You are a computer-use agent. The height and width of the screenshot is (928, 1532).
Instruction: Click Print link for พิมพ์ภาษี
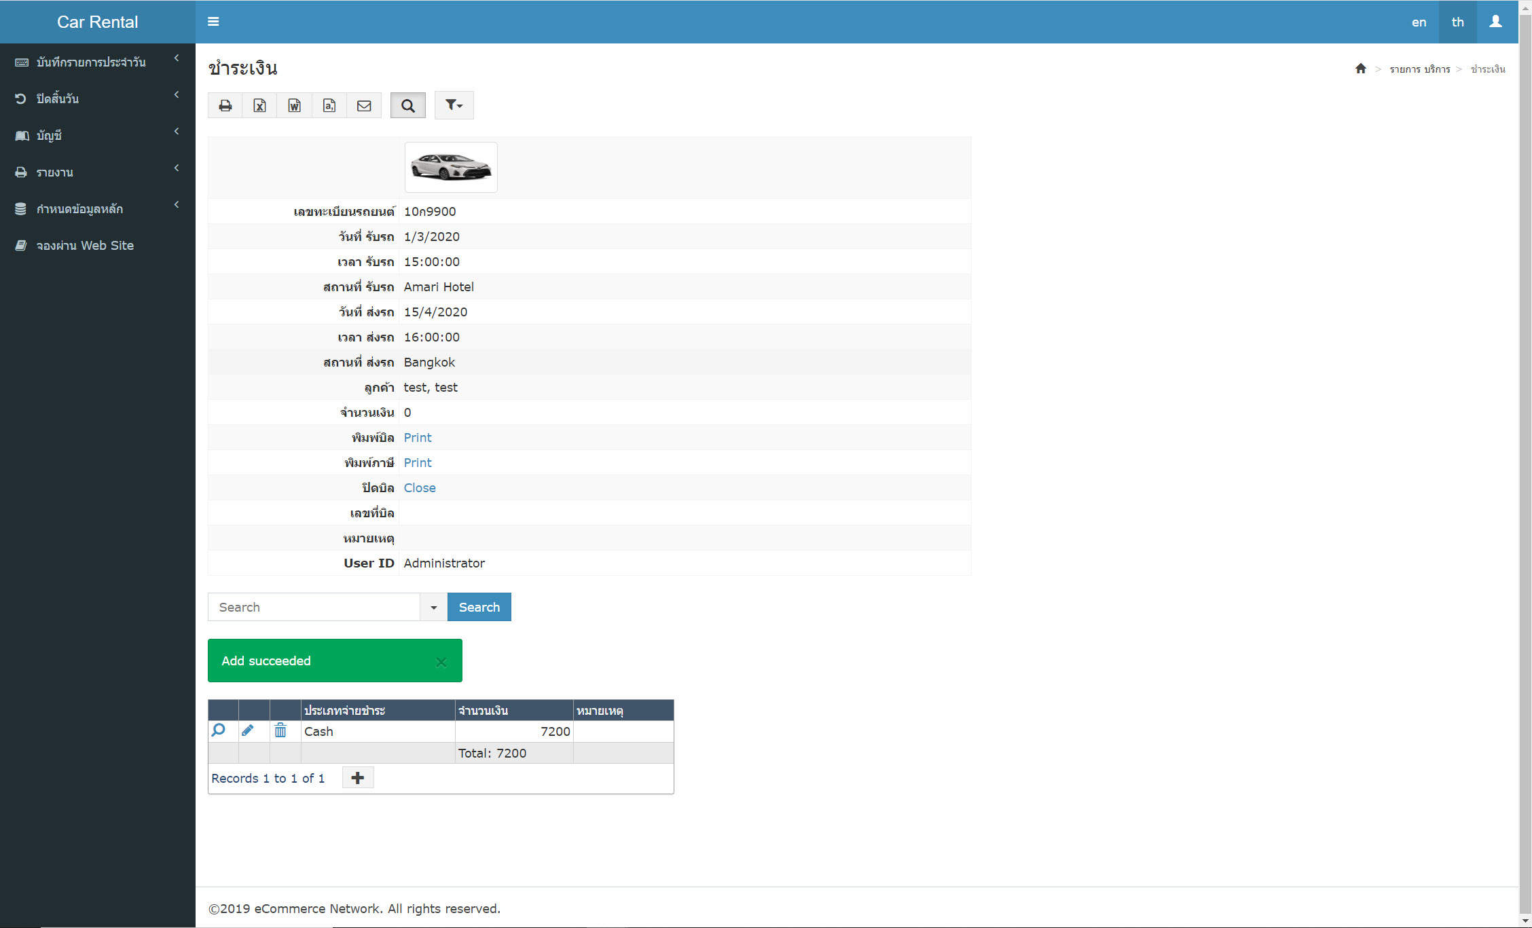418,462
